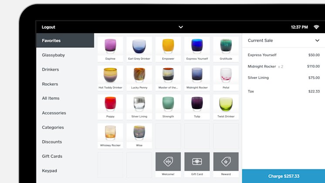Choose the Gratitude item tile
The width and height of the screenshot is (325, 183).
(x=226, y=49)
